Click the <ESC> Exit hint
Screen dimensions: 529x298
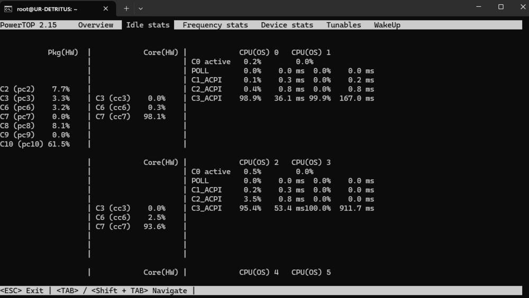(x=22, y=291)
